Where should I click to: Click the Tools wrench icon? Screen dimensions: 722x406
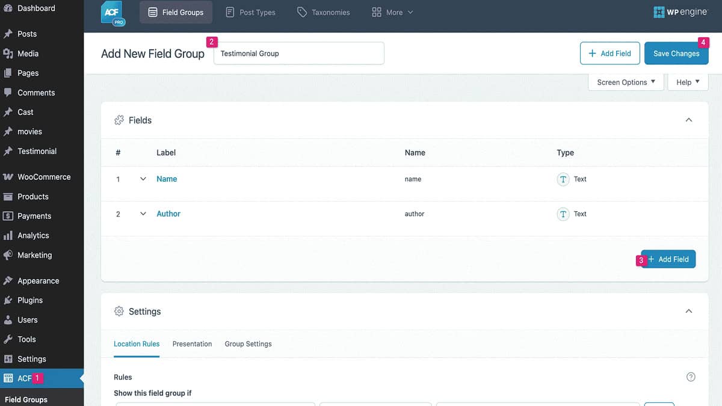point(8,339)
